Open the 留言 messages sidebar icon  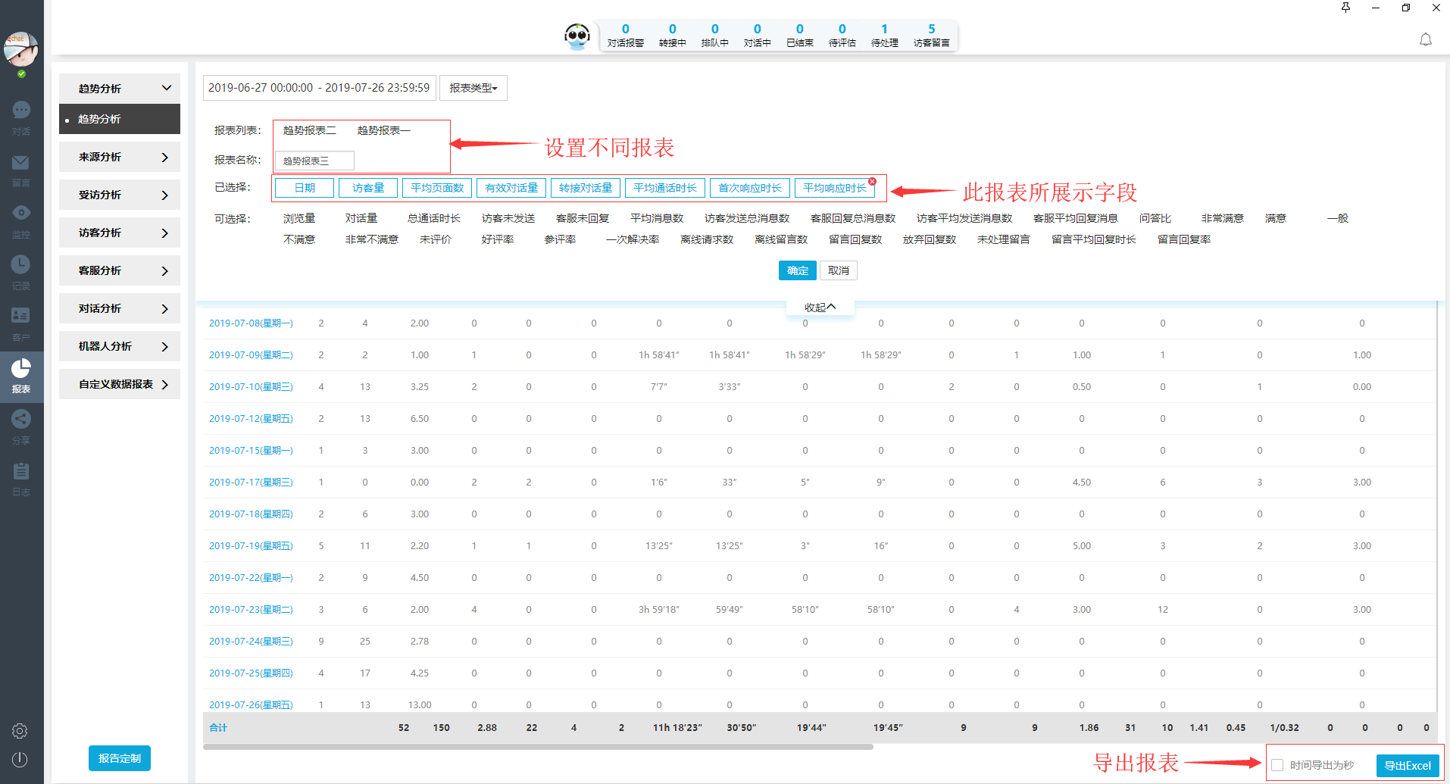click(x=21, y=170)
